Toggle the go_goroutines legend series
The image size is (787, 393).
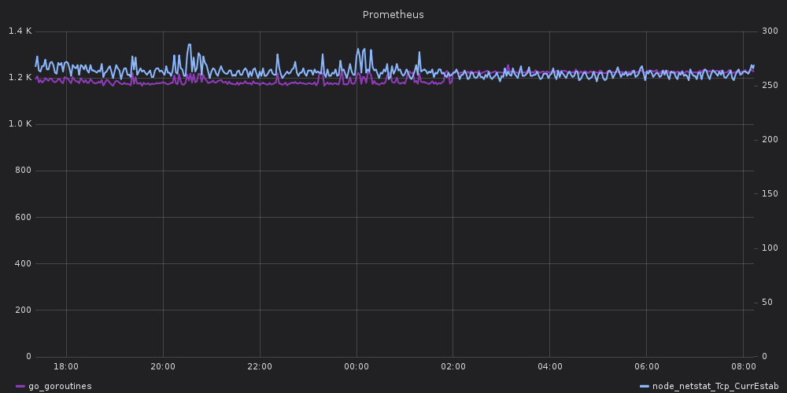coord(60,387)
